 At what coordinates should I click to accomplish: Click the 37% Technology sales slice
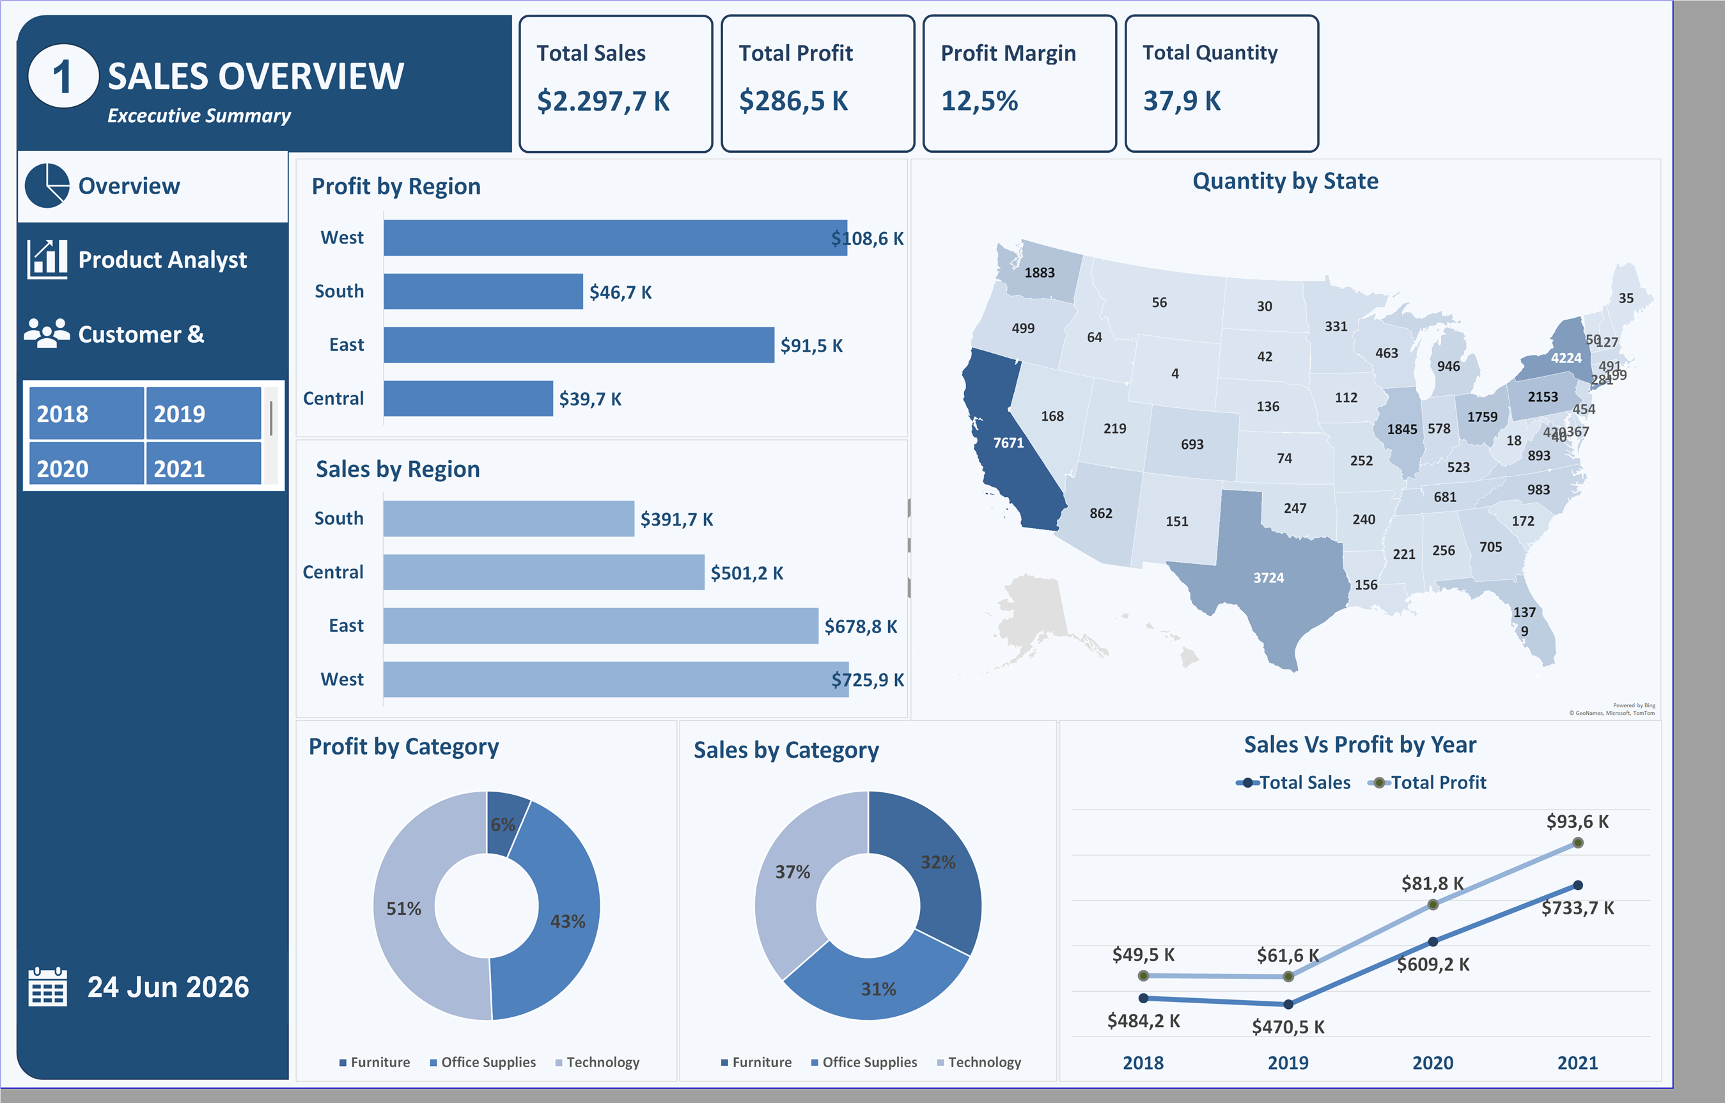(x=793, y=872)
